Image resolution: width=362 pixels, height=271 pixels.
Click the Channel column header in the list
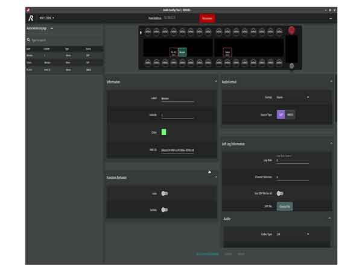(x=46, y=49)
